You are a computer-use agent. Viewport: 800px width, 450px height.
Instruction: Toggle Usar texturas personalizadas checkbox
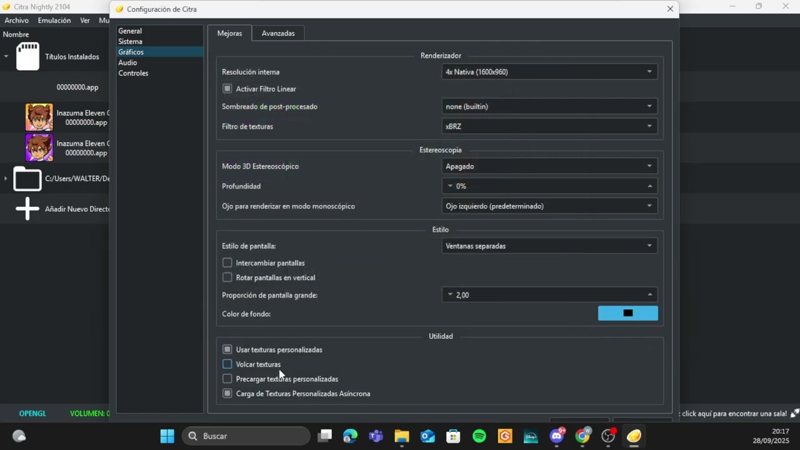227,349
